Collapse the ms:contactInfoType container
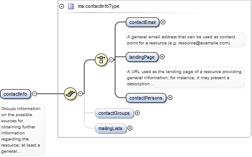The width and height of the screenshot is (252, 157). (x=61, y=6)
